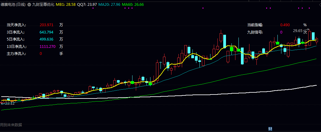Click the 财 financial report marker
Screen dimensions: 321x132
tap(270, 129)
